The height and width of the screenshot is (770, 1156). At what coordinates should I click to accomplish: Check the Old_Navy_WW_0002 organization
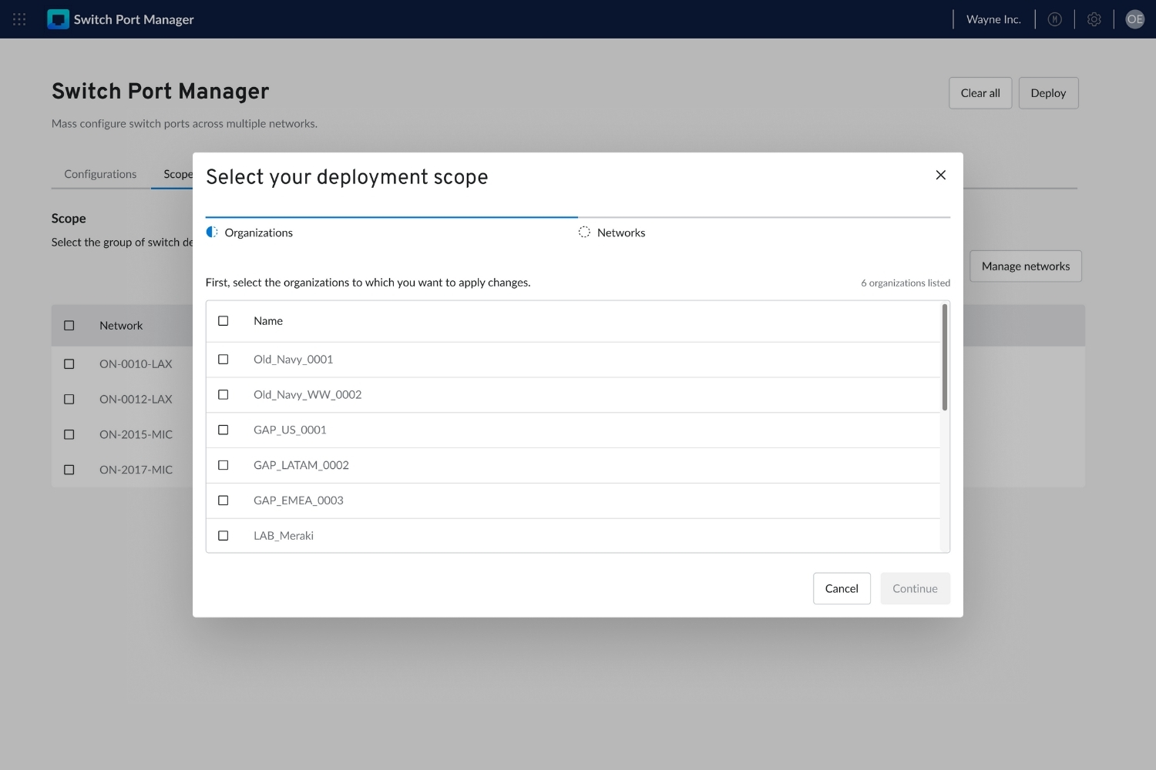pyautogui.click(x=223, y=395)
